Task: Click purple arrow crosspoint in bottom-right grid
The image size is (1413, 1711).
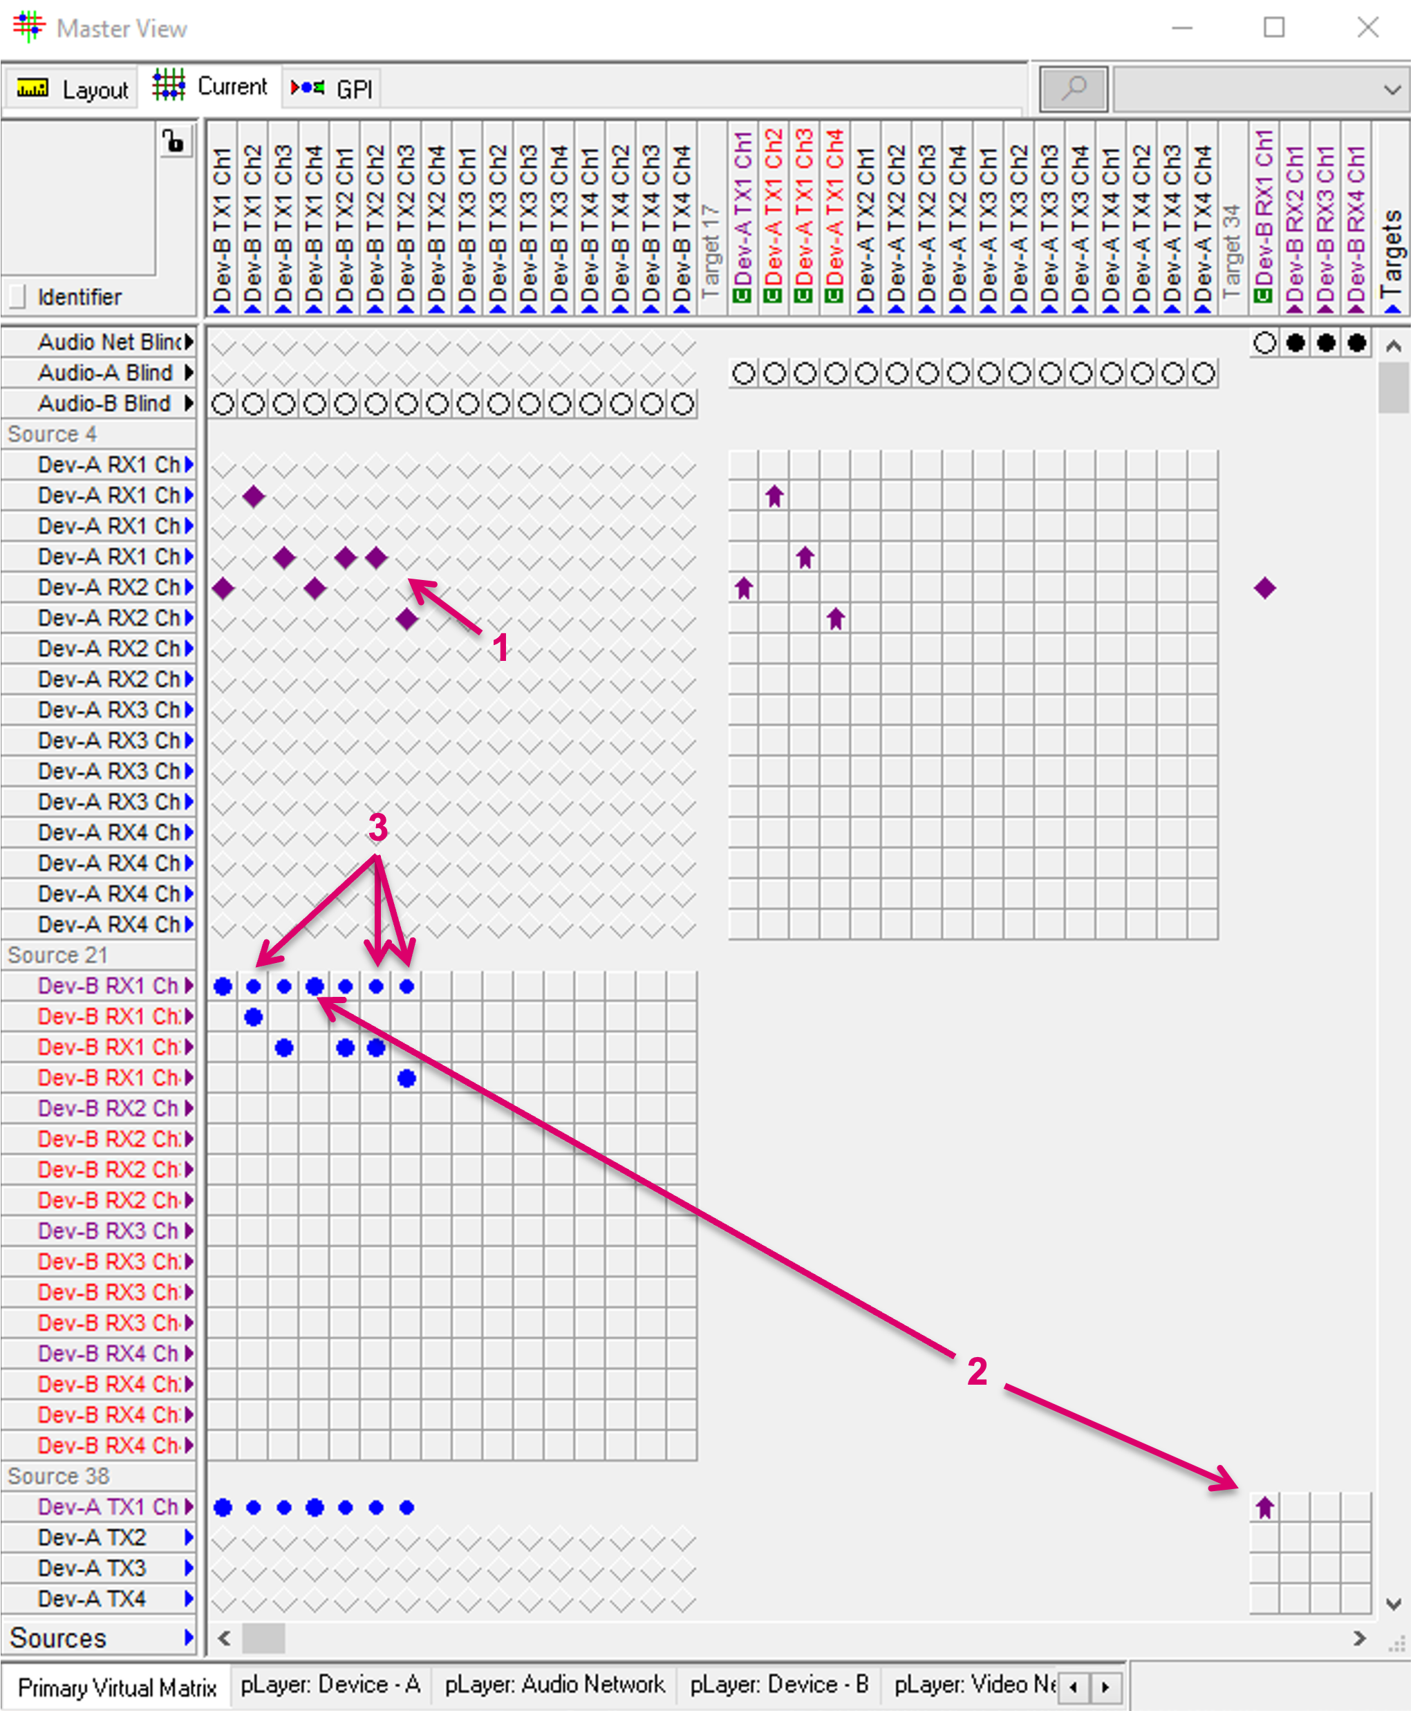Action: (1264, 1508)
